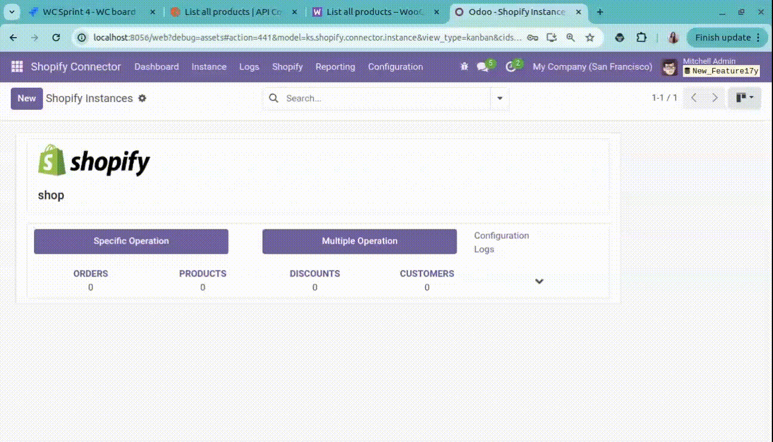
Task: Open the browser extensions puzzle icon
Action: click(642, 38)
